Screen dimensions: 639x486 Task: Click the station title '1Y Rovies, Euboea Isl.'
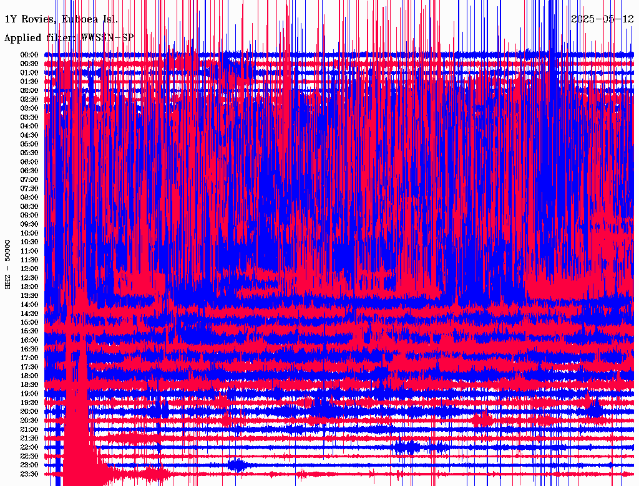tap(61, 19)
